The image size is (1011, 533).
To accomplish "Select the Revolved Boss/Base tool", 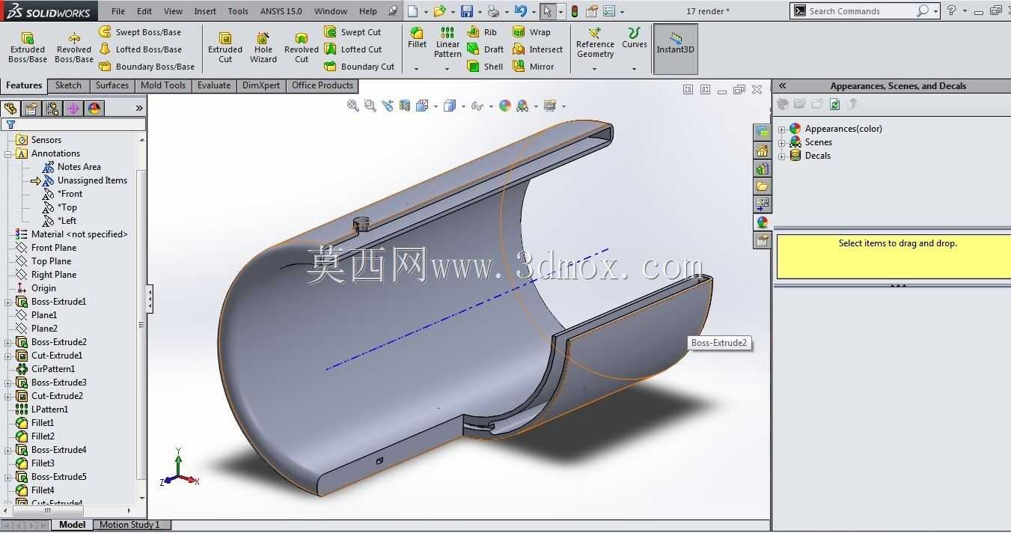I will pos(74,47).
